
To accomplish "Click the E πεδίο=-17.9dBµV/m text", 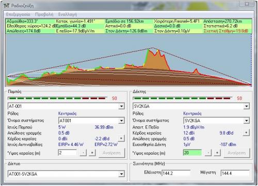I will click(75, 31).
